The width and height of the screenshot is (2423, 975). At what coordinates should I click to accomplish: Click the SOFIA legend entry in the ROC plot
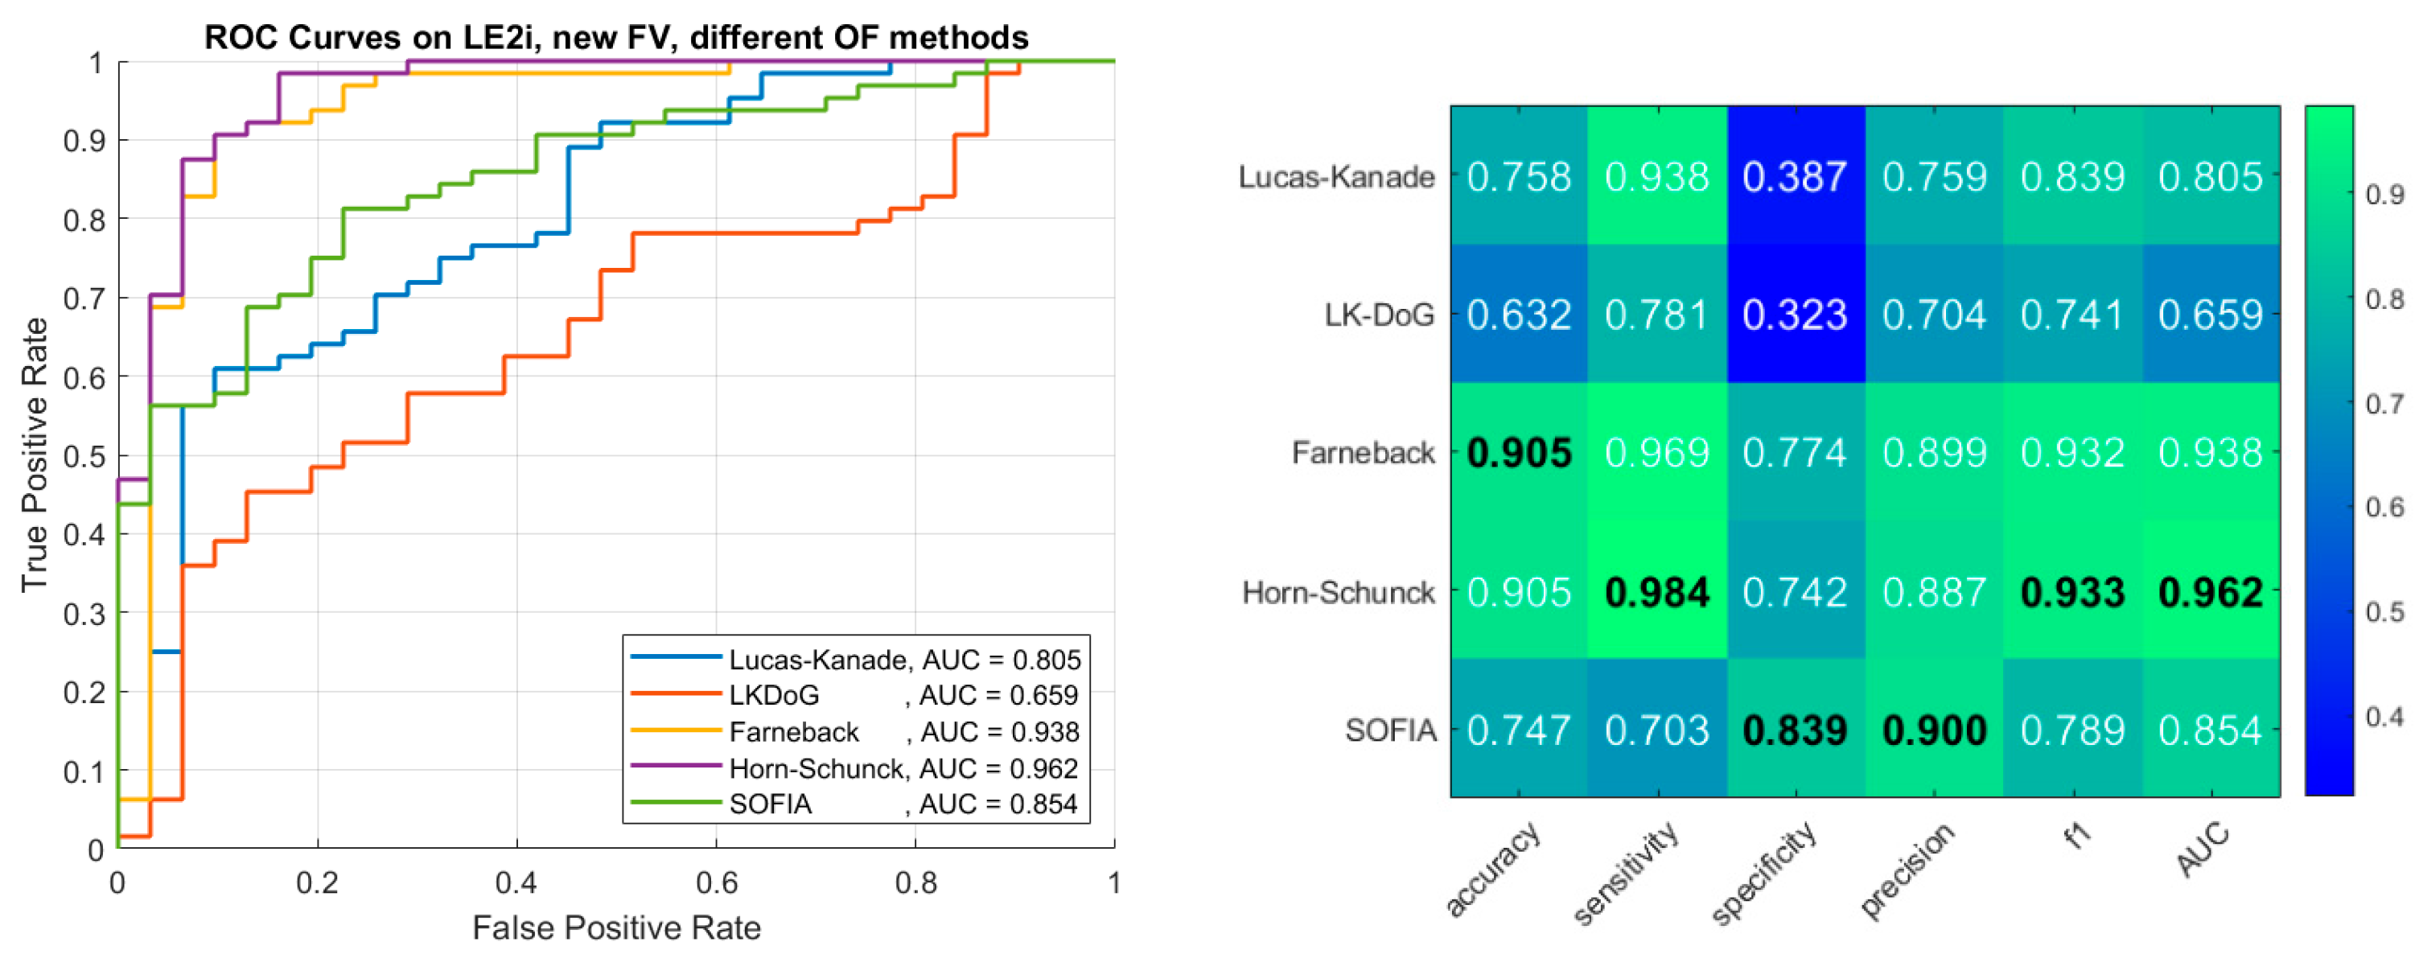856,804
